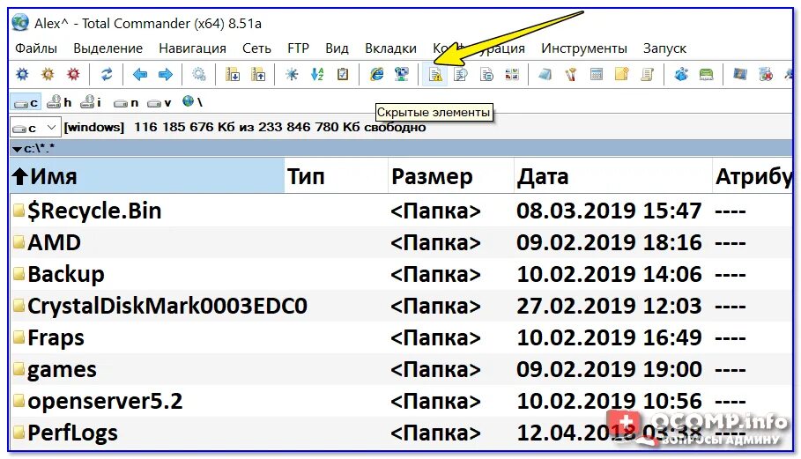Viewport: 801px width, 459px height.
Task: Sort by the Тип column header
Action: click(336, 176)
